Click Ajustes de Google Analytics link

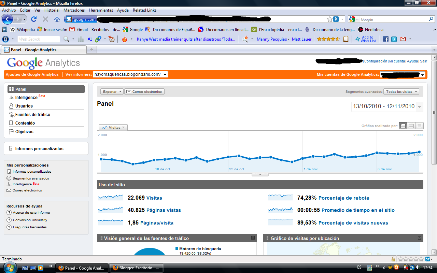coord(32,74)
